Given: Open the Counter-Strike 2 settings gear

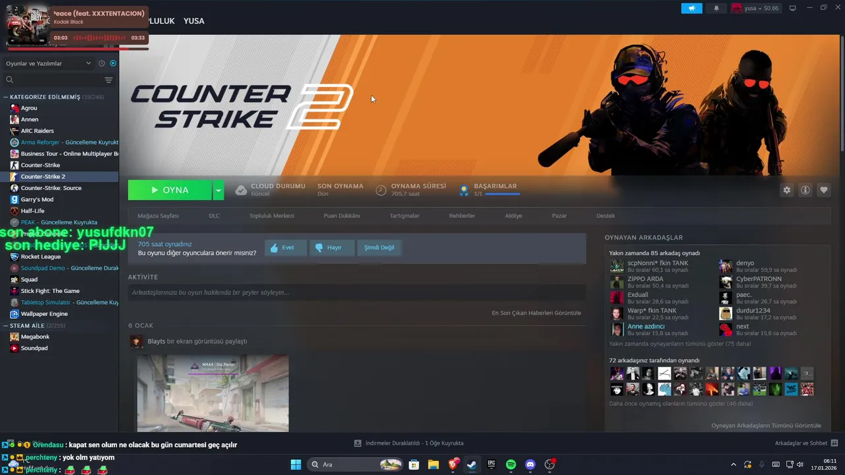Looking at the screenshot, I should coord(786,190).
